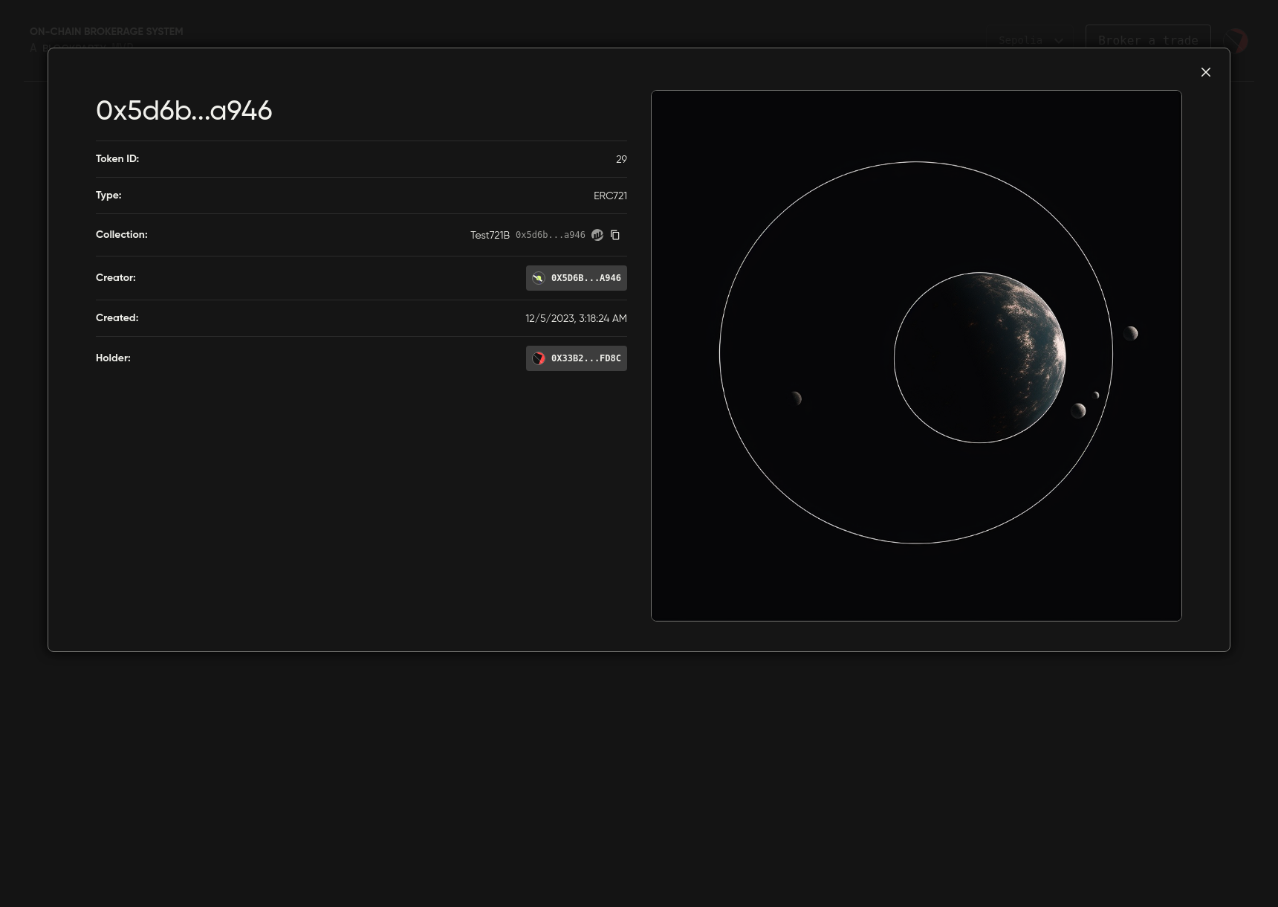Click the holder's red avatar identicon
The image size is (1278, 907).
(x=539, y=358)
